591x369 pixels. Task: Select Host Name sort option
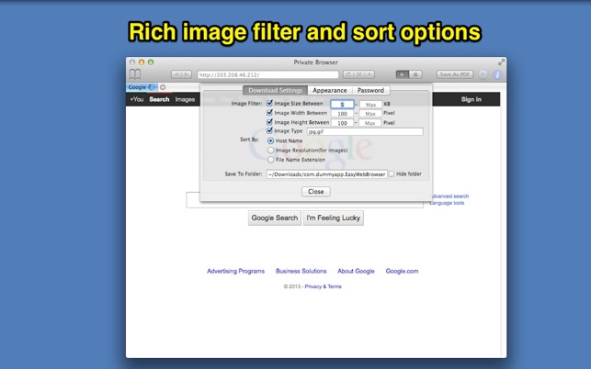[x=270, y=140]
